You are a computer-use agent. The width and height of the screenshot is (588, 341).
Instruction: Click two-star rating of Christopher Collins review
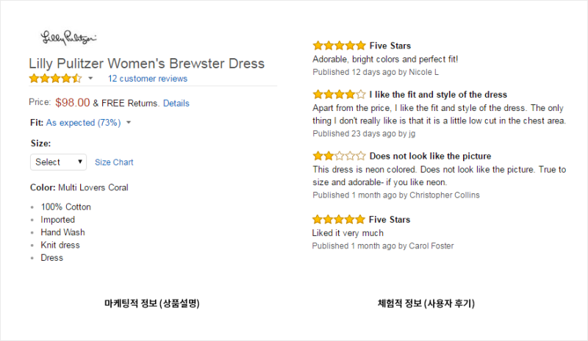[x=339, y=156]
